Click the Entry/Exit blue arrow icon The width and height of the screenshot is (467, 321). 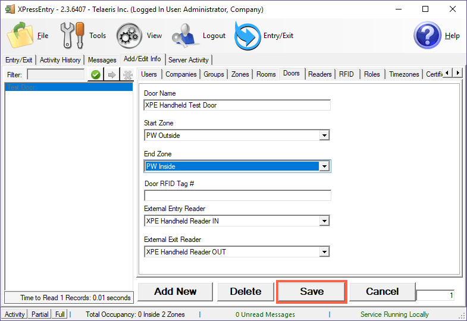pos(247,36)
